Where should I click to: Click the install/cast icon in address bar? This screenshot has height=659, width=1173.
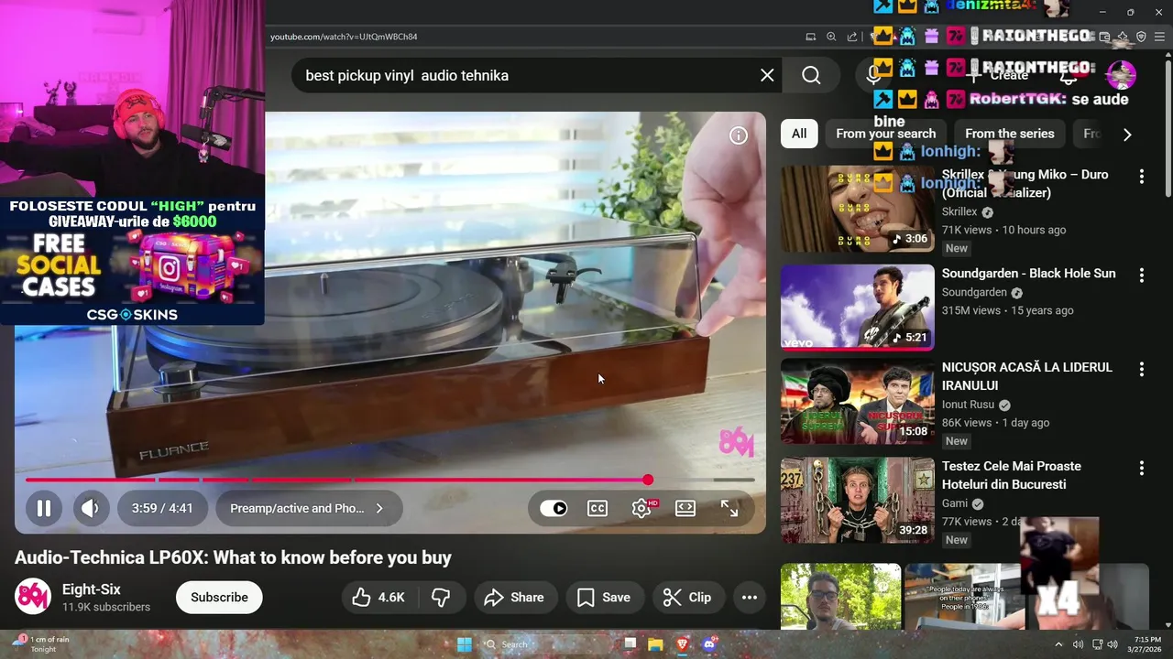pos(811,37)
